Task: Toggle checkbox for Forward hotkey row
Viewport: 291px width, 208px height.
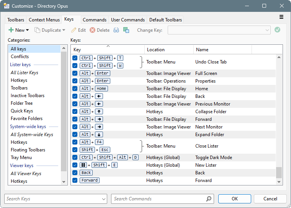Action: [x=75, y=180]
